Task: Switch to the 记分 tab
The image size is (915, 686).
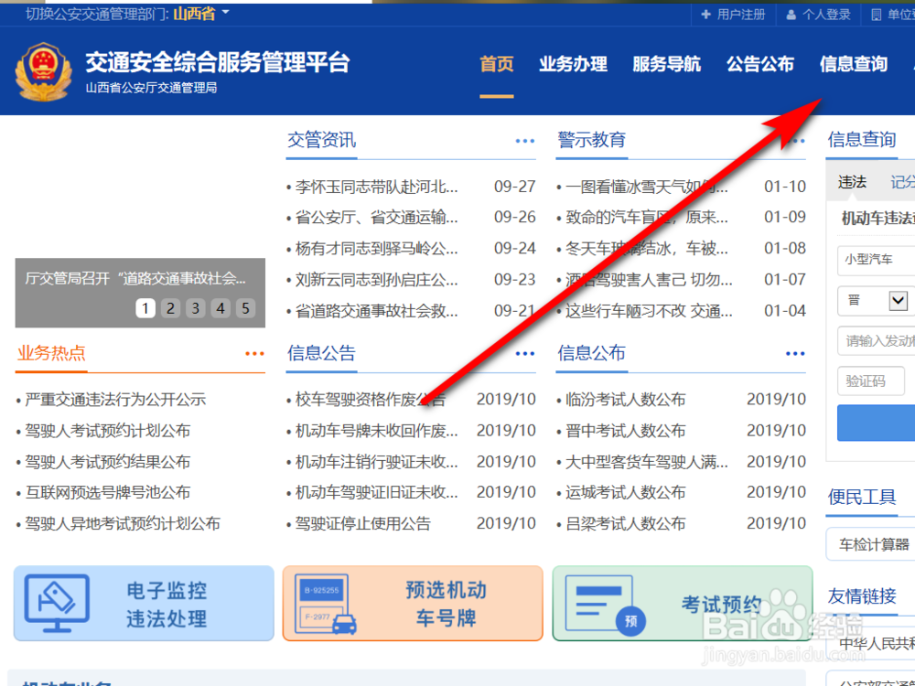Action: click(x=902, y=181)
